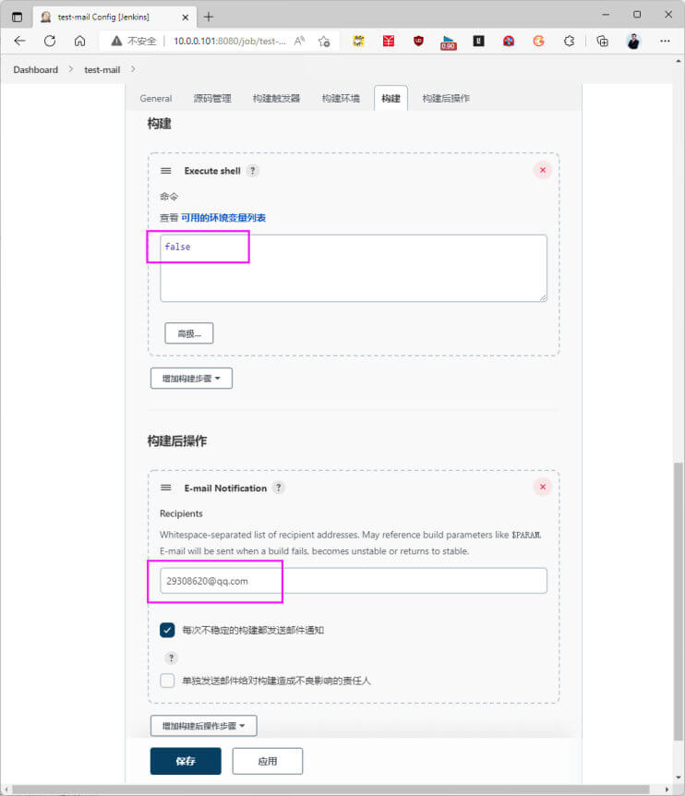Close the test-mail Config Jenkins tab
This screenshot has width=685, height=796.
tap(186, 18)
